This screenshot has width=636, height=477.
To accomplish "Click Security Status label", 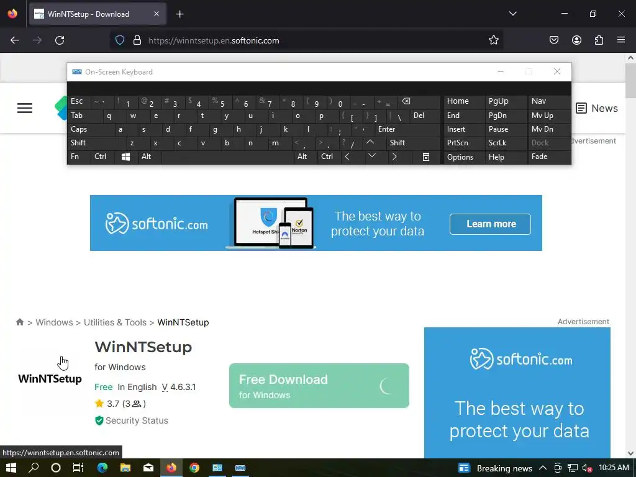I will click(137, 420).
